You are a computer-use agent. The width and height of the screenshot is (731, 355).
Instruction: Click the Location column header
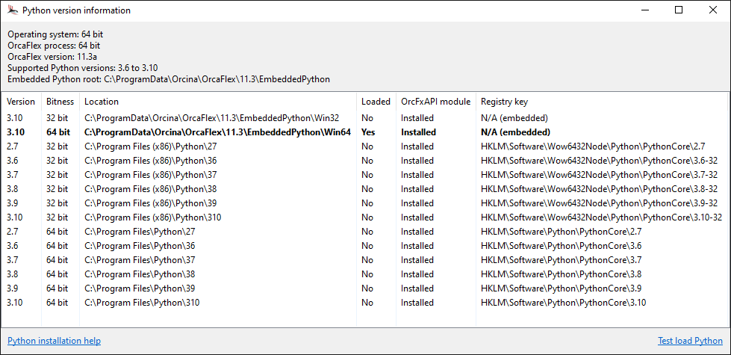coord(102,102)
